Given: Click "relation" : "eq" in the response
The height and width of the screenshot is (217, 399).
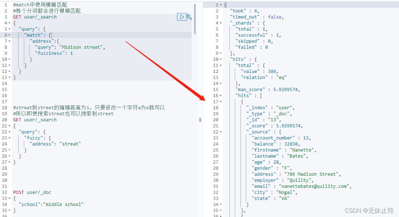Looking at the screenshot, I should [264, 78].
